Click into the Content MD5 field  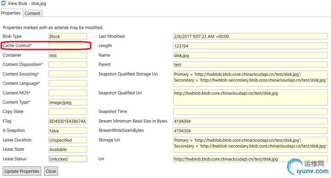click(67, 93)
